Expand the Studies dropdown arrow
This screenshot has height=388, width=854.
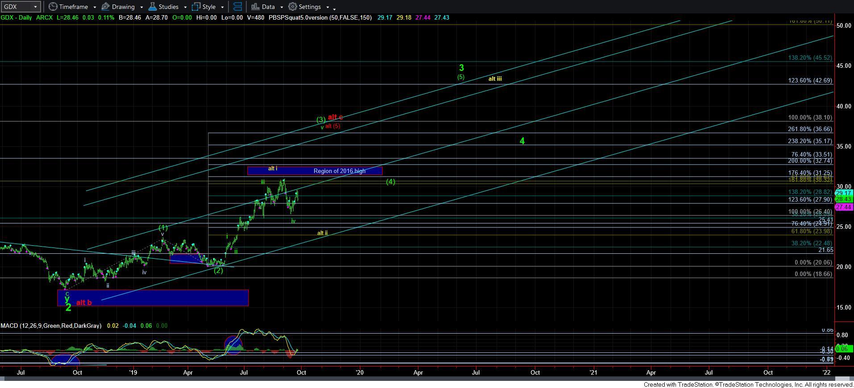pyautogui.click(x=185, y=7)
